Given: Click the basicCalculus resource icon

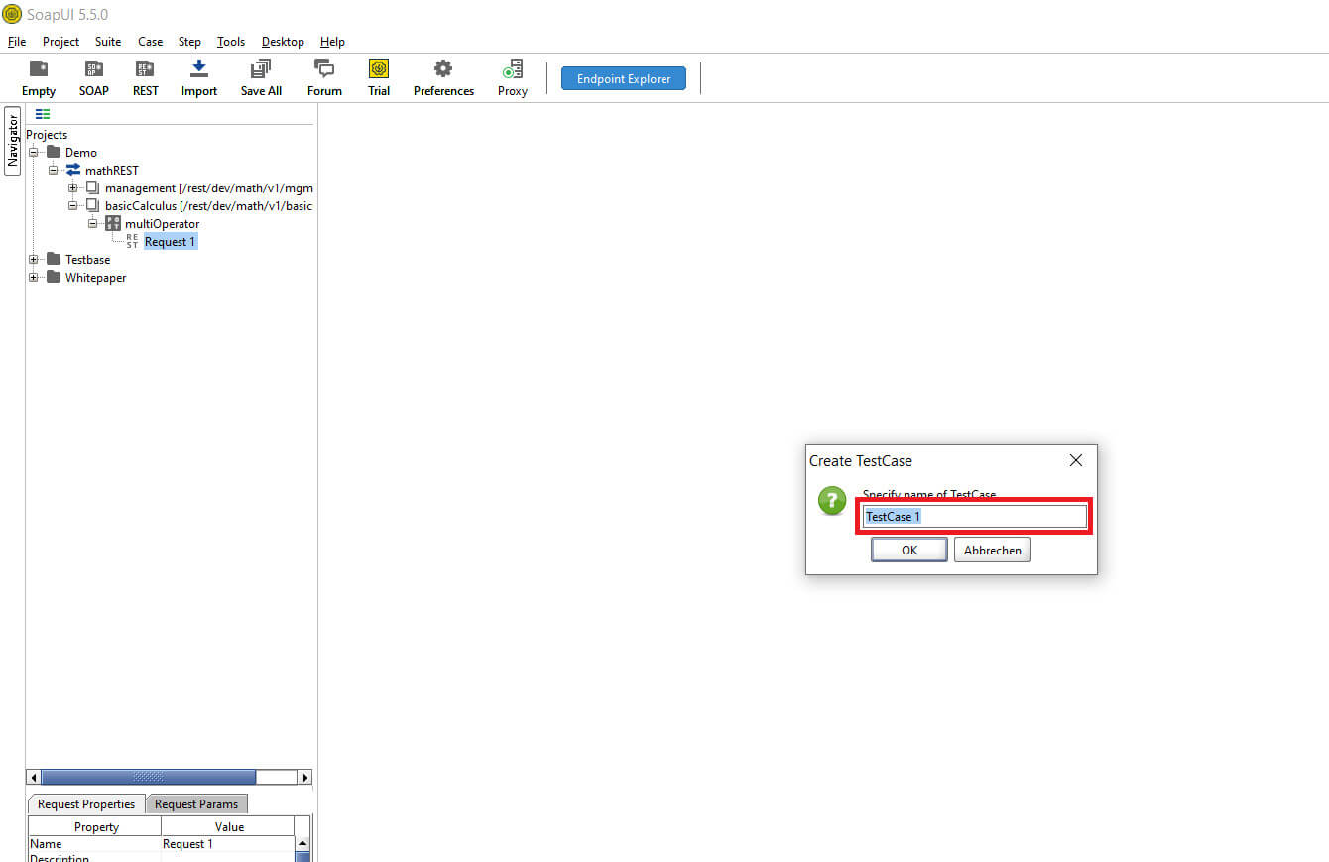Looking at the screenshot, I should [x=93, y=205].
